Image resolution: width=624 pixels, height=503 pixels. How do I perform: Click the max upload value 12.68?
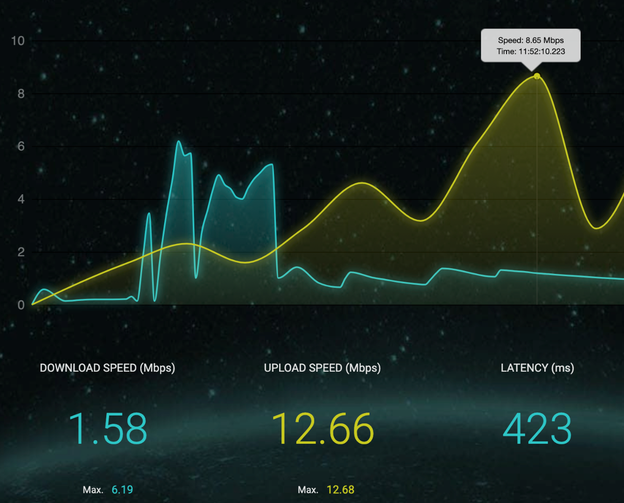coord(341,489)
